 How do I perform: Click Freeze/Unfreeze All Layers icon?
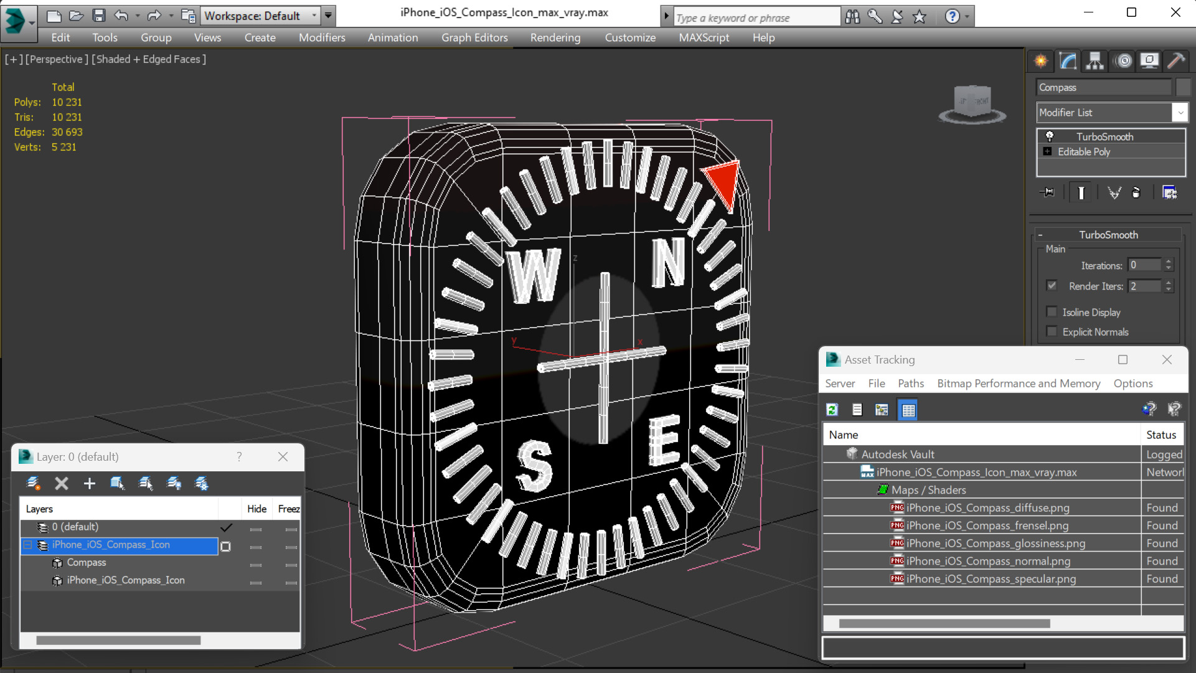click(202, 483)
